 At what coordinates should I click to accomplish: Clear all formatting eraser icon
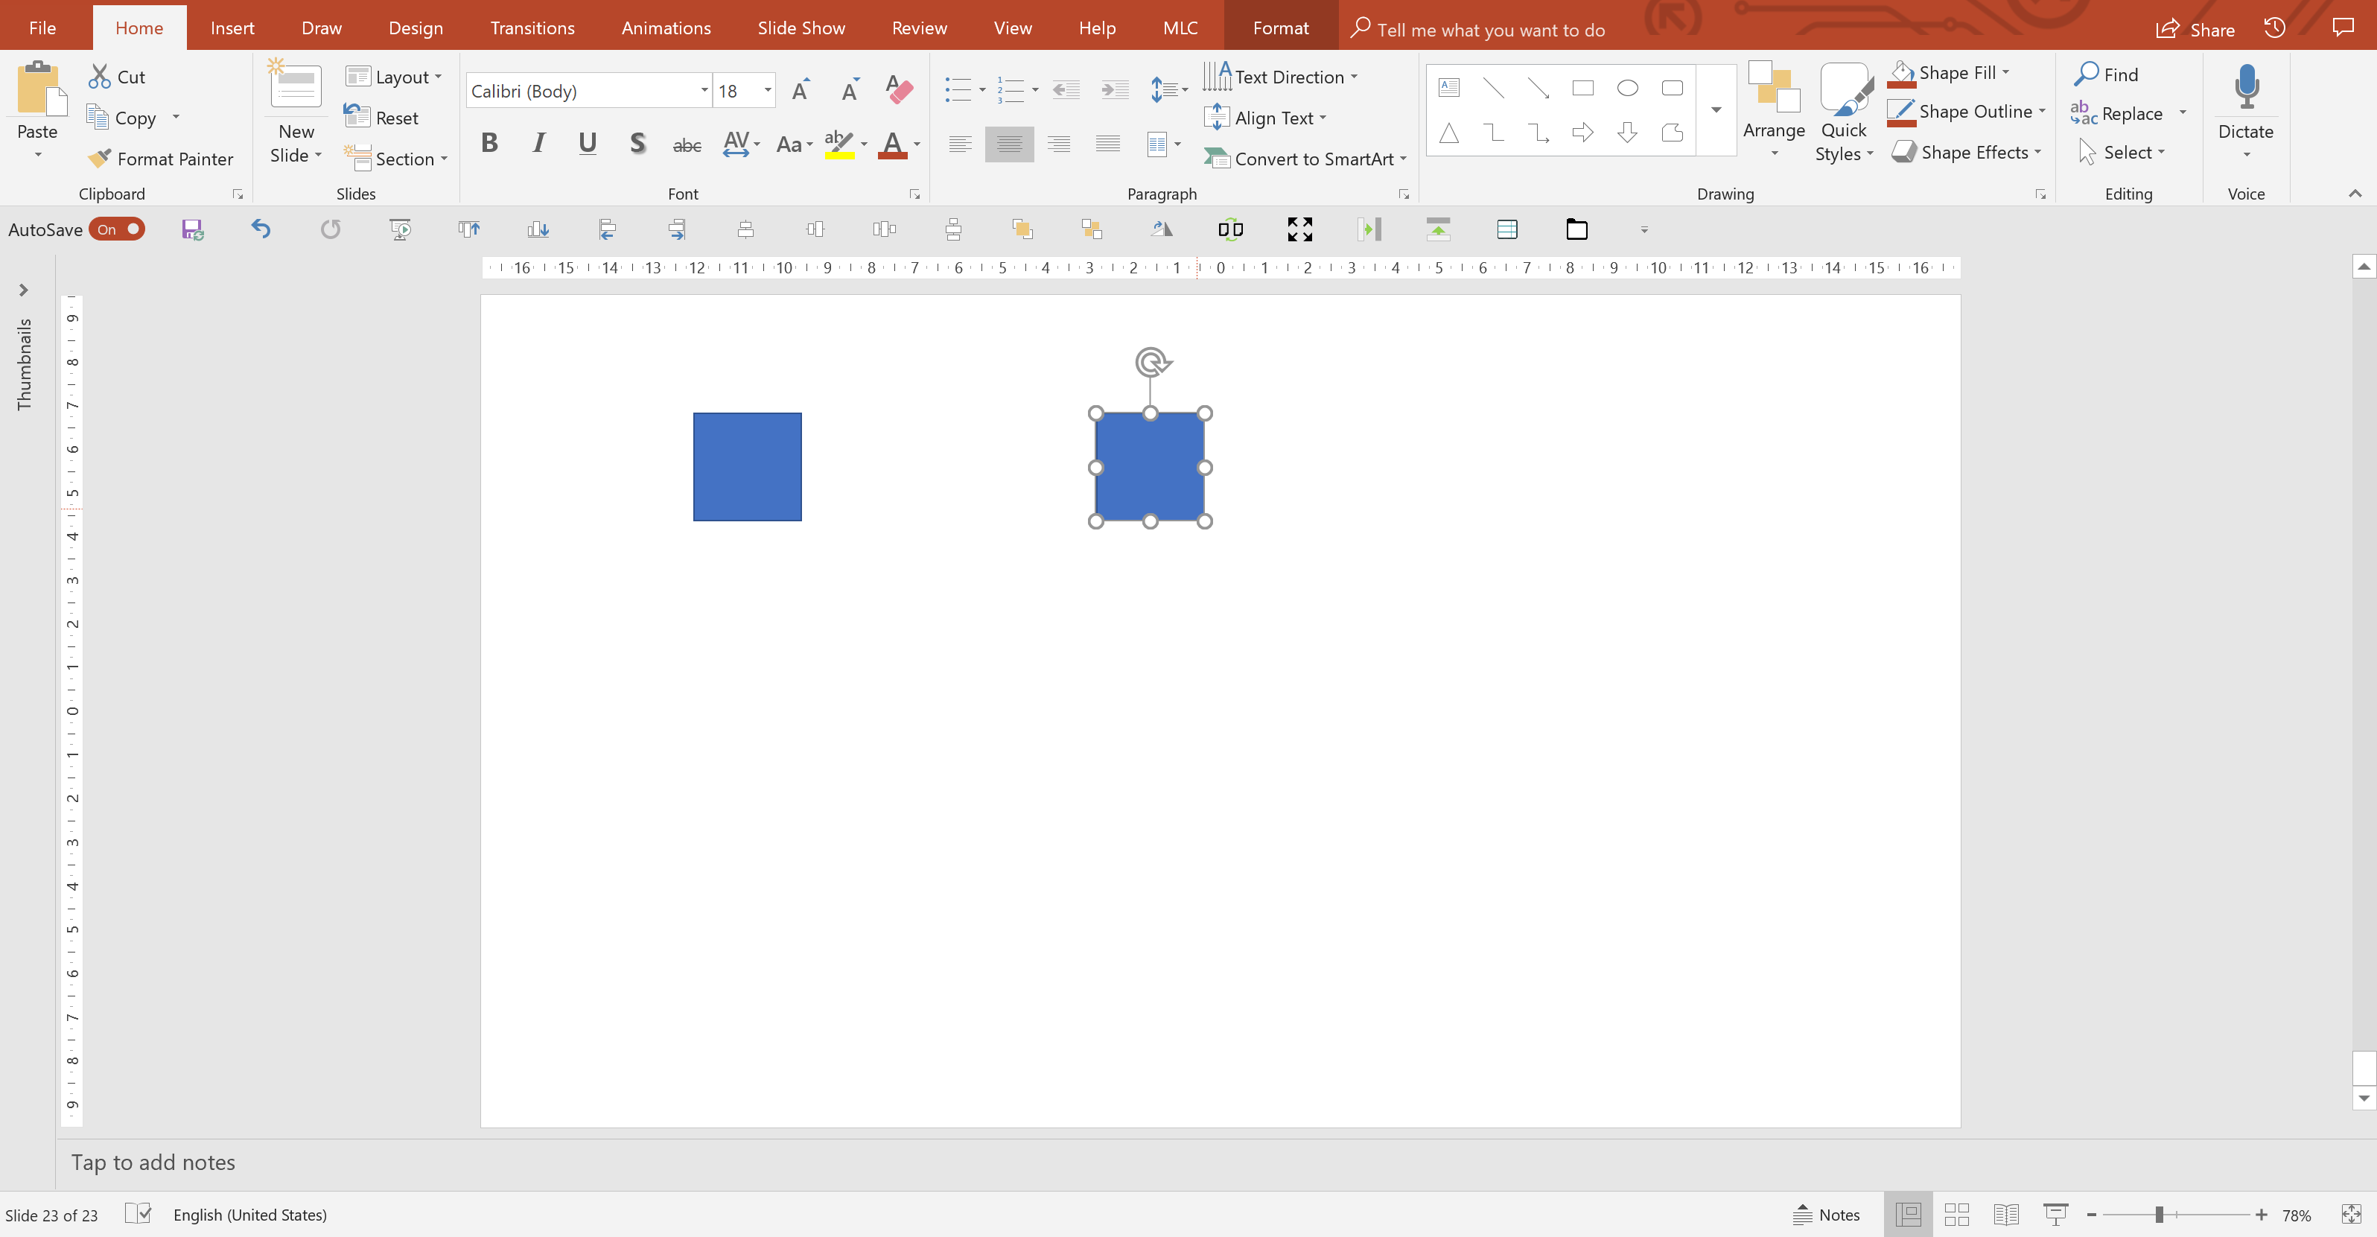[899, 89]
